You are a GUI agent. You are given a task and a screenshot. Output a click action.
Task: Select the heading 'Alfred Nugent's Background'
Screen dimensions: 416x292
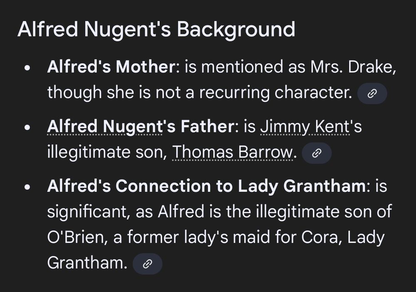156,29
